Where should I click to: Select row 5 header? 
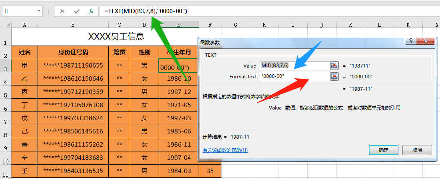(x=6, y=92)
